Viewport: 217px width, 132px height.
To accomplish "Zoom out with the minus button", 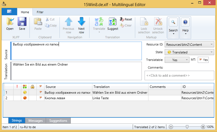I will tap(171, 127).
